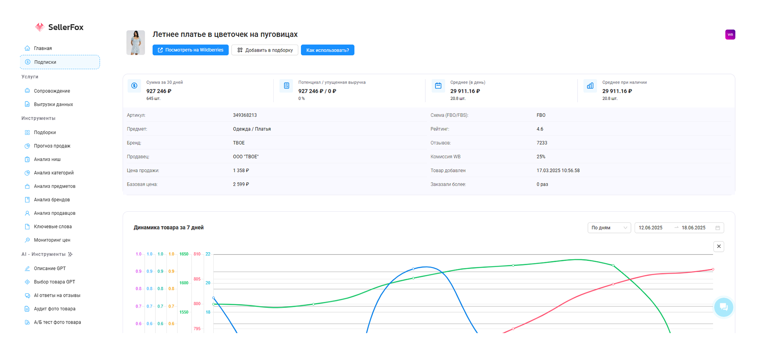Image resolution: width=758 pixels, height=363 pixels.
Task: Click the clipboard icon beside Анализ ниш
Action: pos(27,159)
